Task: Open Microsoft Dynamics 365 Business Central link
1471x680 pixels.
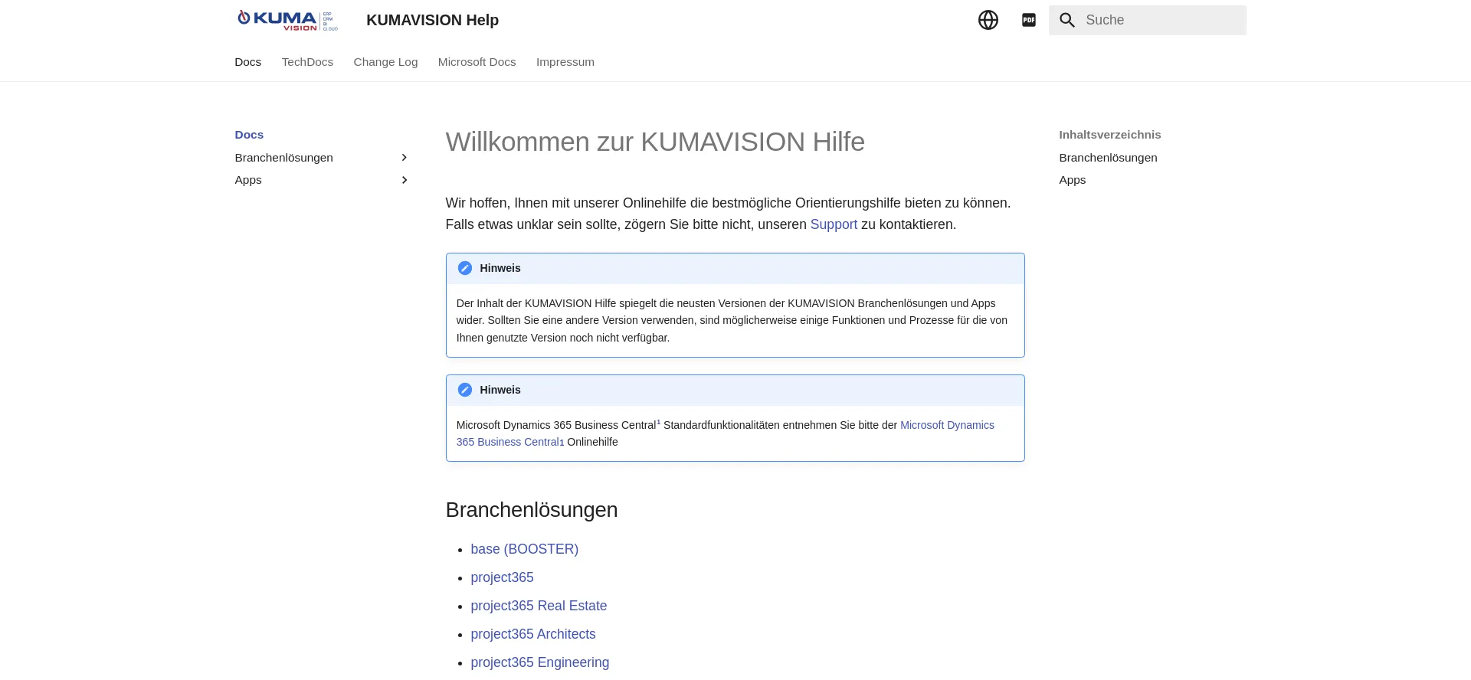Action: (947, 425)
